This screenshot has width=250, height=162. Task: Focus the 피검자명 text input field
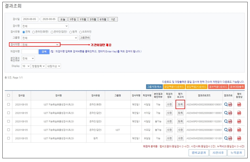tap(30, 52)
